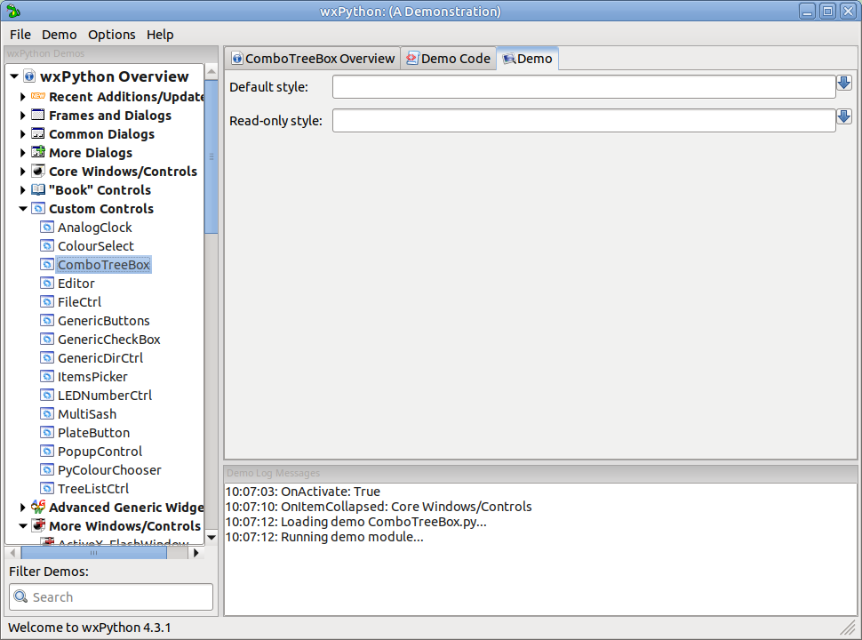862x640 pixels.
Task: Collapse the More Windows/Controls node
Action: (x=23, y=526)
